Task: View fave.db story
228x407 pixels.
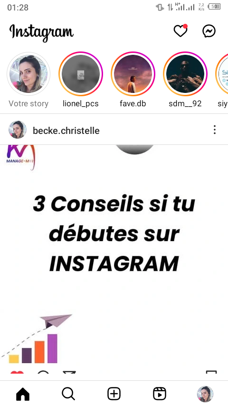Action: pos(133,74)
